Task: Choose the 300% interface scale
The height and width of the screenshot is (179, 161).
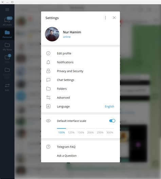Action: (110, 132)
